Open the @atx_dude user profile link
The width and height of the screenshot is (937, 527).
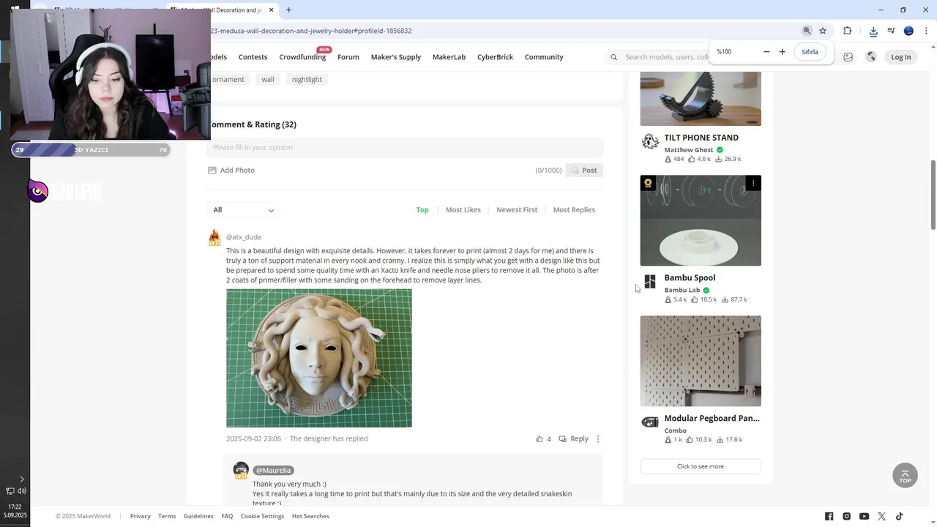[x=244, y=237]
